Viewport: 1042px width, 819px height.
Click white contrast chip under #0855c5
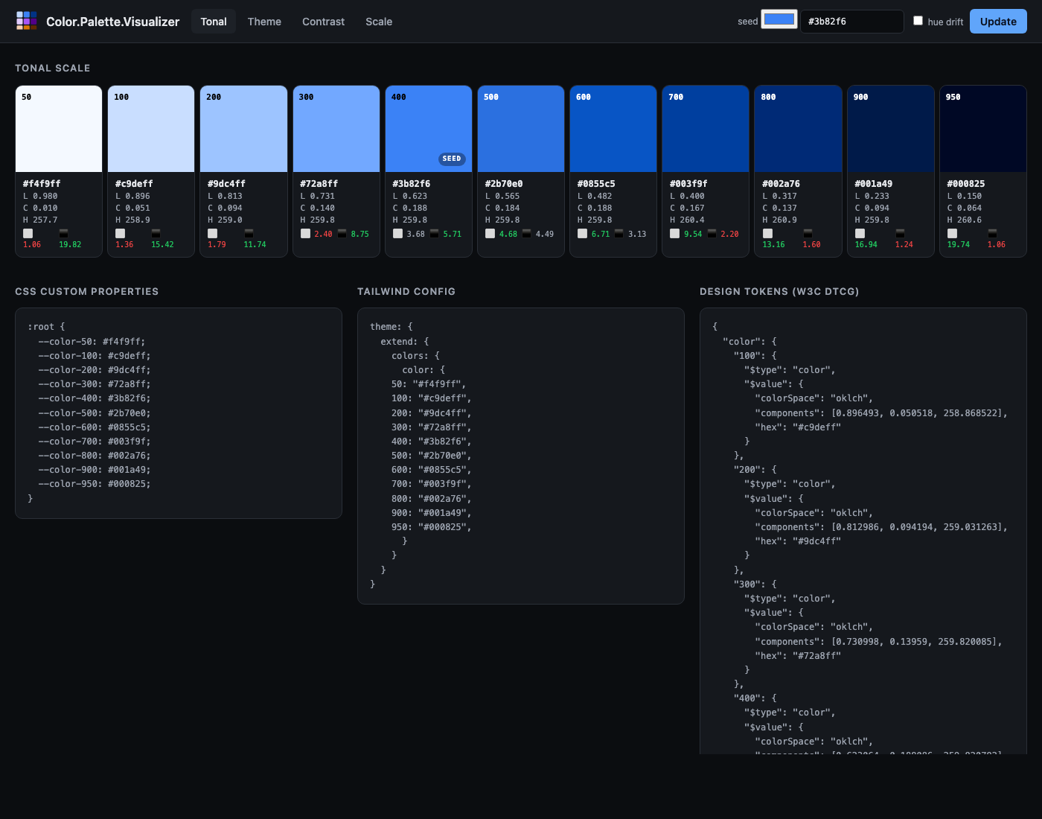(582, 234)
